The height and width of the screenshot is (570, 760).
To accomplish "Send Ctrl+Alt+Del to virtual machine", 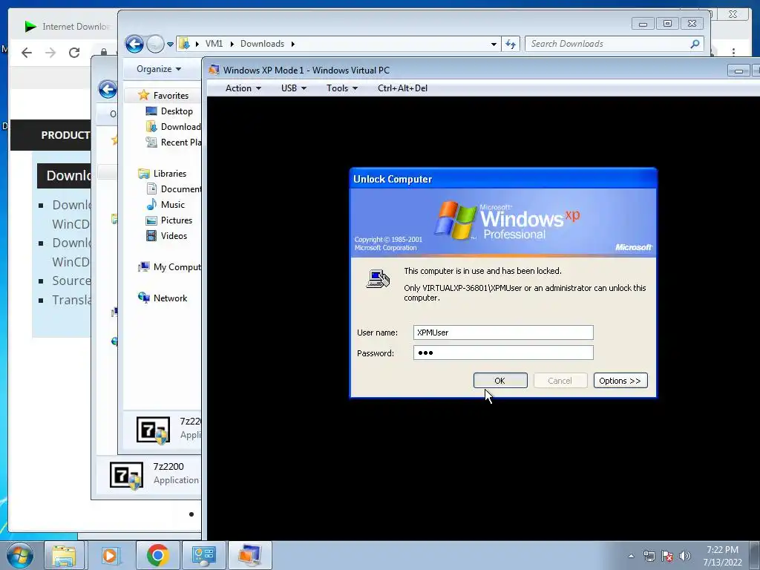I will click(x=402, y=88).
